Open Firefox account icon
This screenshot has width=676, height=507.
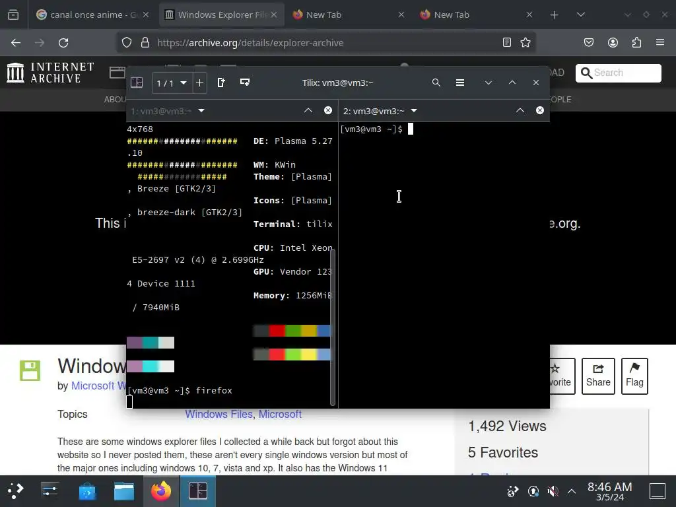(613, 42)
